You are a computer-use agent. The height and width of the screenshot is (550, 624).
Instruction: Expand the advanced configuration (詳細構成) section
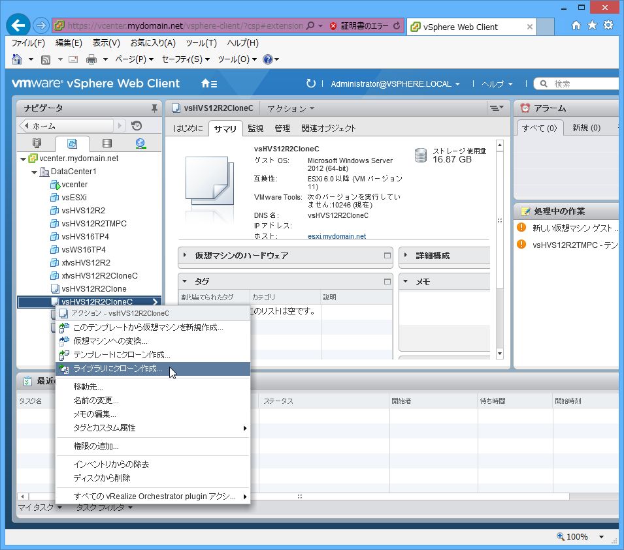tap(406, 255)
